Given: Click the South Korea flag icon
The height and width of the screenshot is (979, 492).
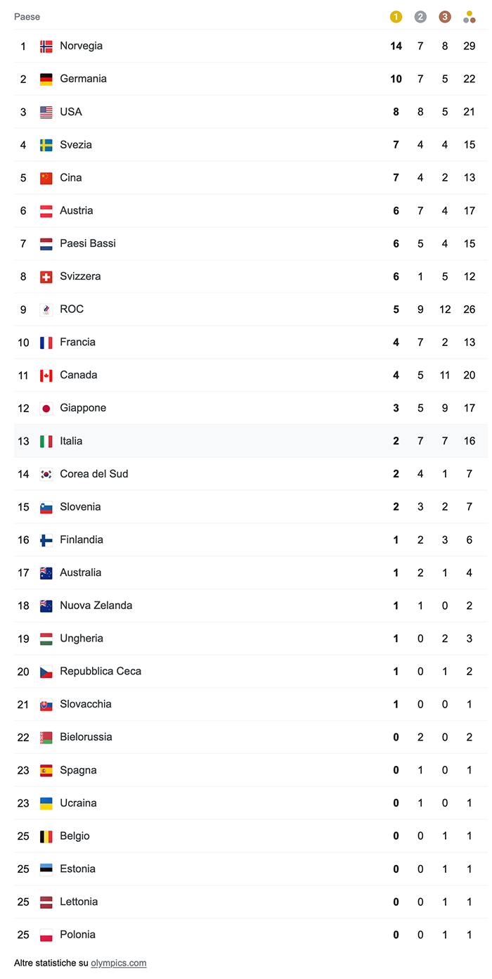Looking at the screenshot, I should pyautogui.click(x=46, y=474).
